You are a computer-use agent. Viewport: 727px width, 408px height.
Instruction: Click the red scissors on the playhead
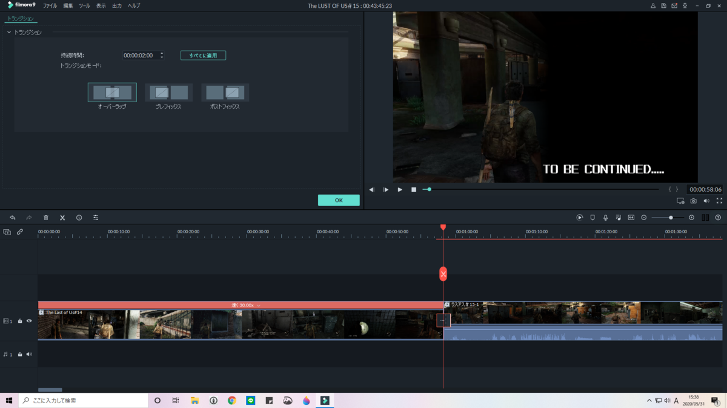tap(443, 274)
